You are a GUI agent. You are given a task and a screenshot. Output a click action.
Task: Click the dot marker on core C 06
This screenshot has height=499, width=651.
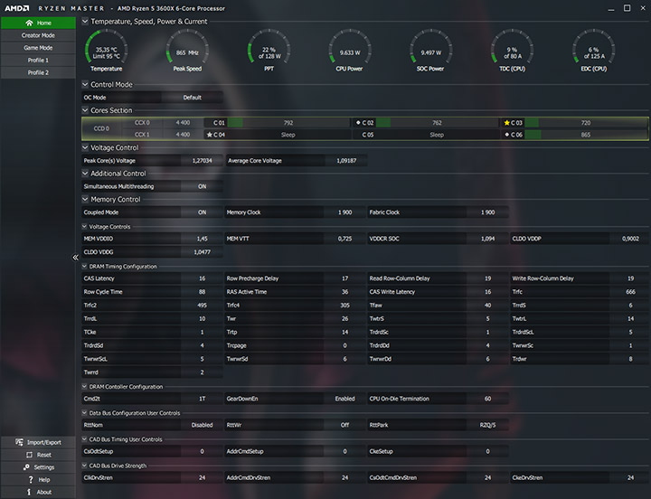point(506,135)
